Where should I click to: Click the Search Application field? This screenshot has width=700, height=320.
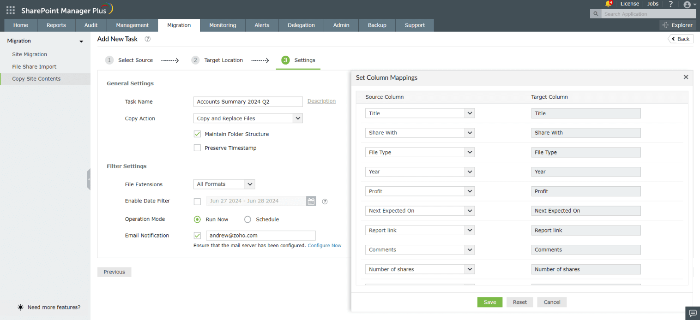(648, 14)
